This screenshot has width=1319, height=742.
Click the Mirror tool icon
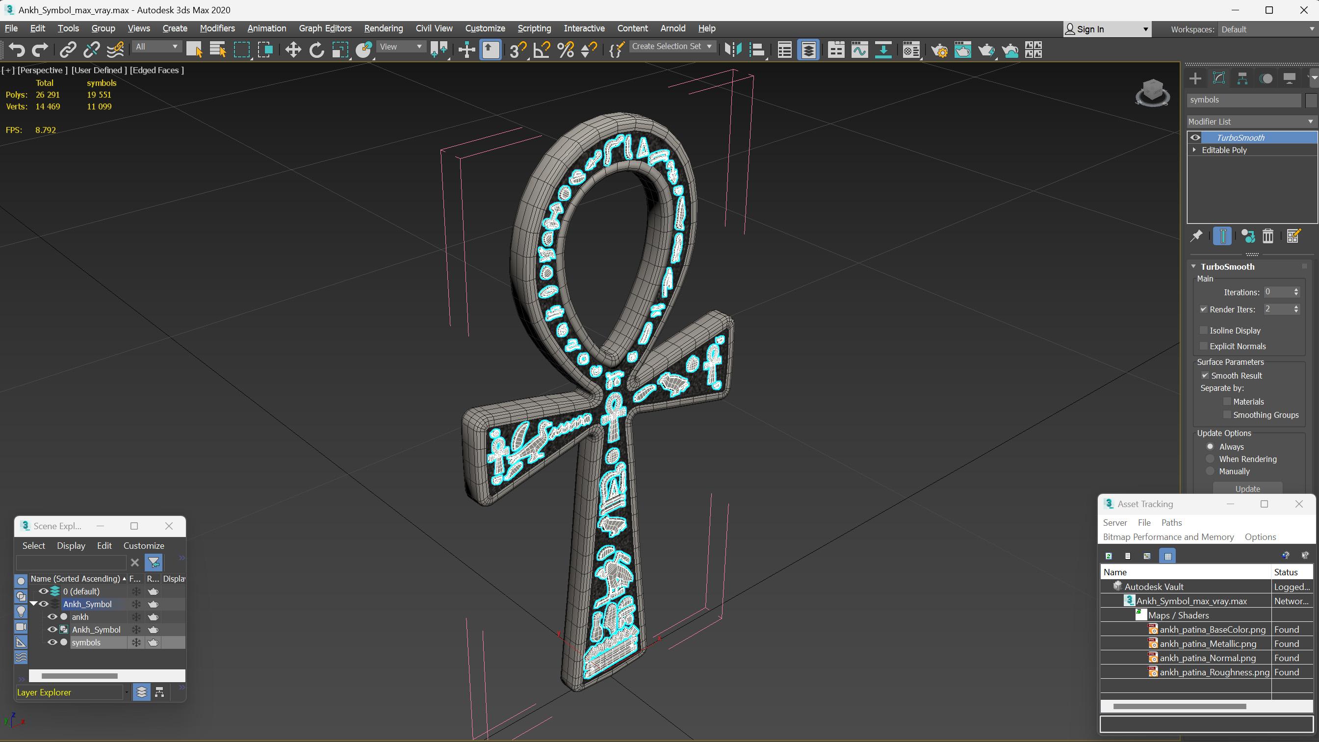pos(733,50)
